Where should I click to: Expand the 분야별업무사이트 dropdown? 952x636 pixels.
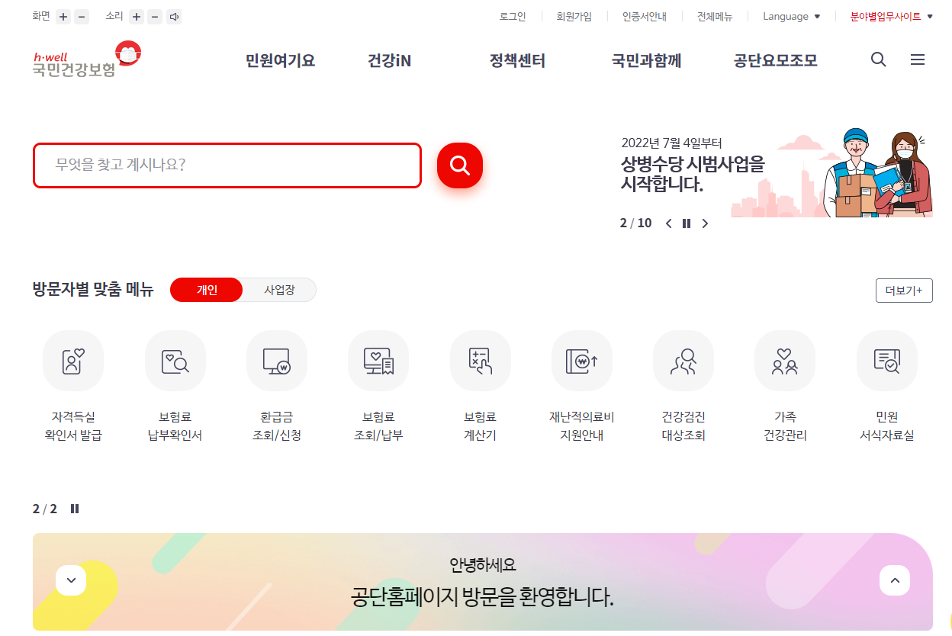891,16
